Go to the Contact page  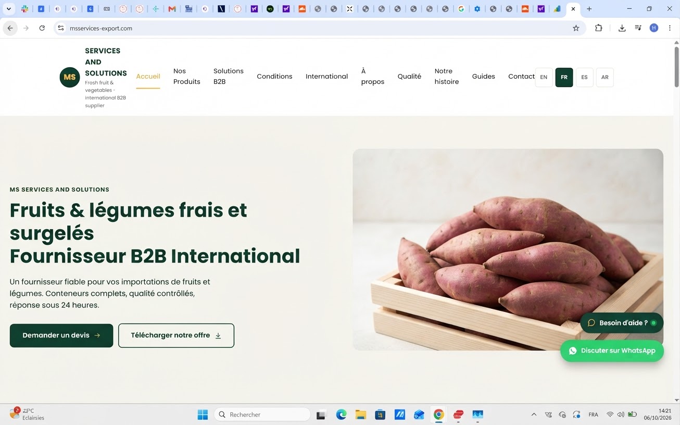click(521, 77)
